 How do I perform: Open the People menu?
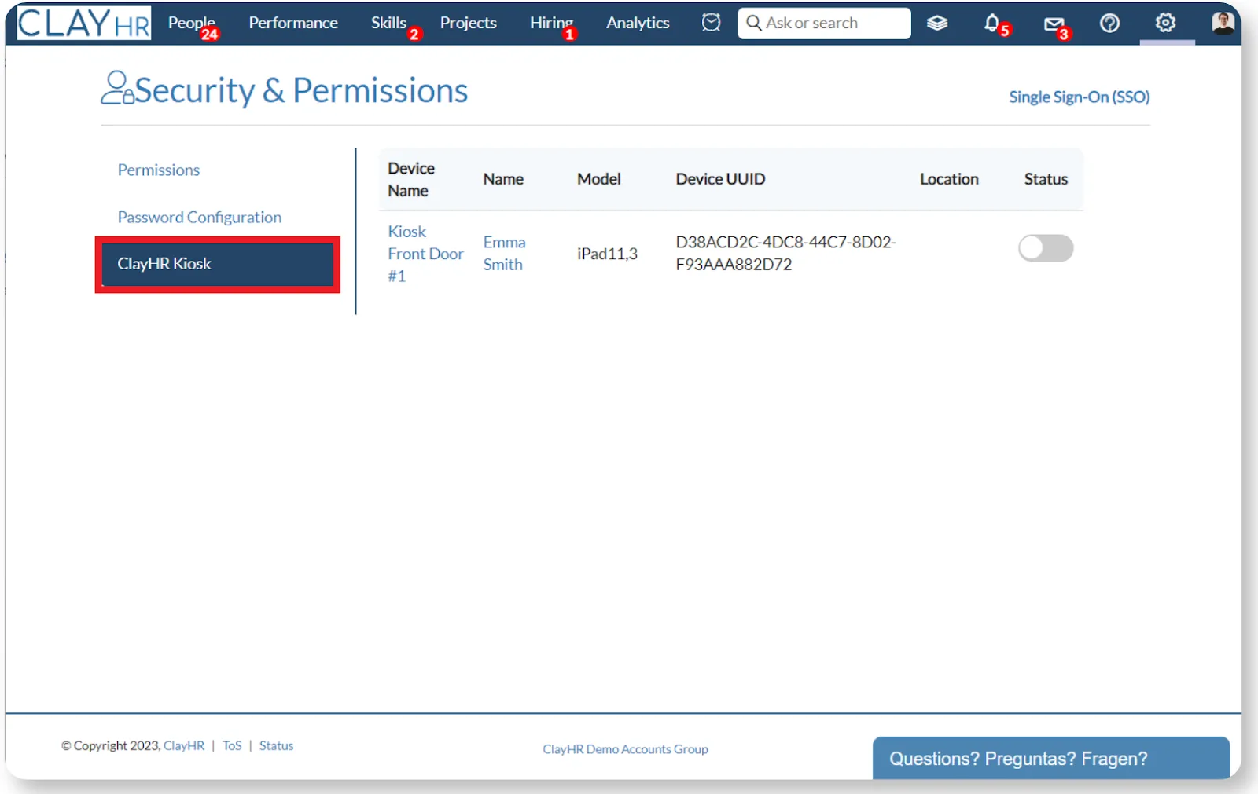tap(191, 23)
